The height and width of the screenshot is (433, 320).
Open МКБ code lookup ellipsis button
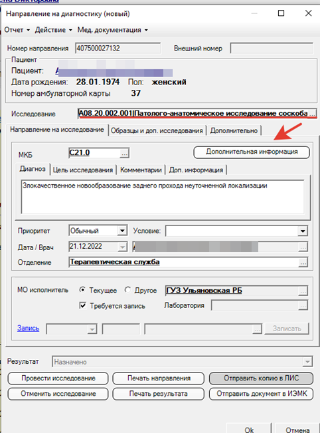124,153
